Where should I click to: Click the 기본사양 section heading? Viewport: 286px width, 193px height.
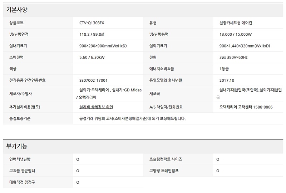click(x=17, y=10)
